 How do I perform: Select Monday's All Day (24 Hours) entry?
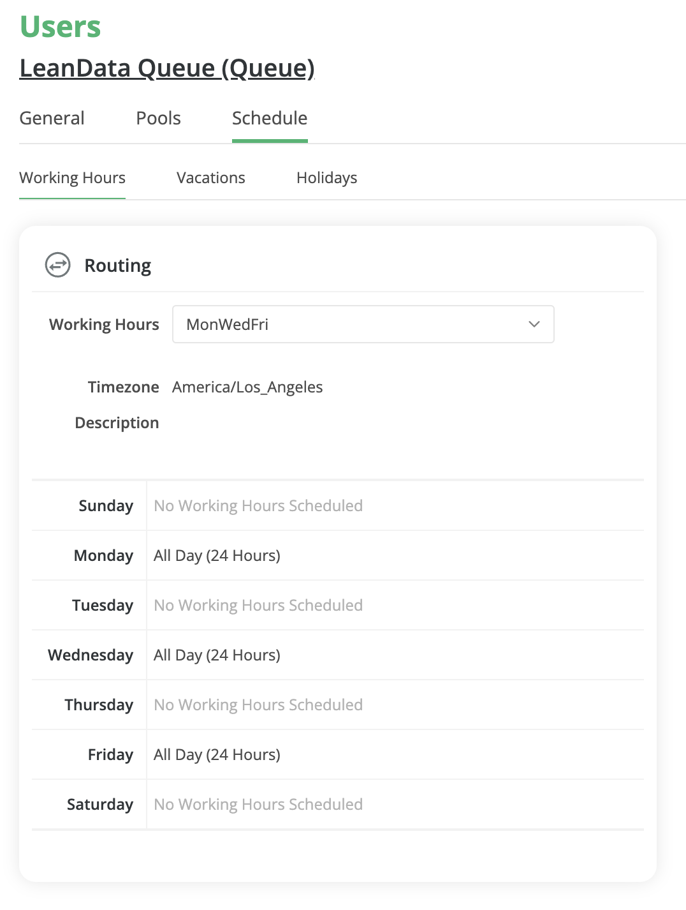click(217, 555)
